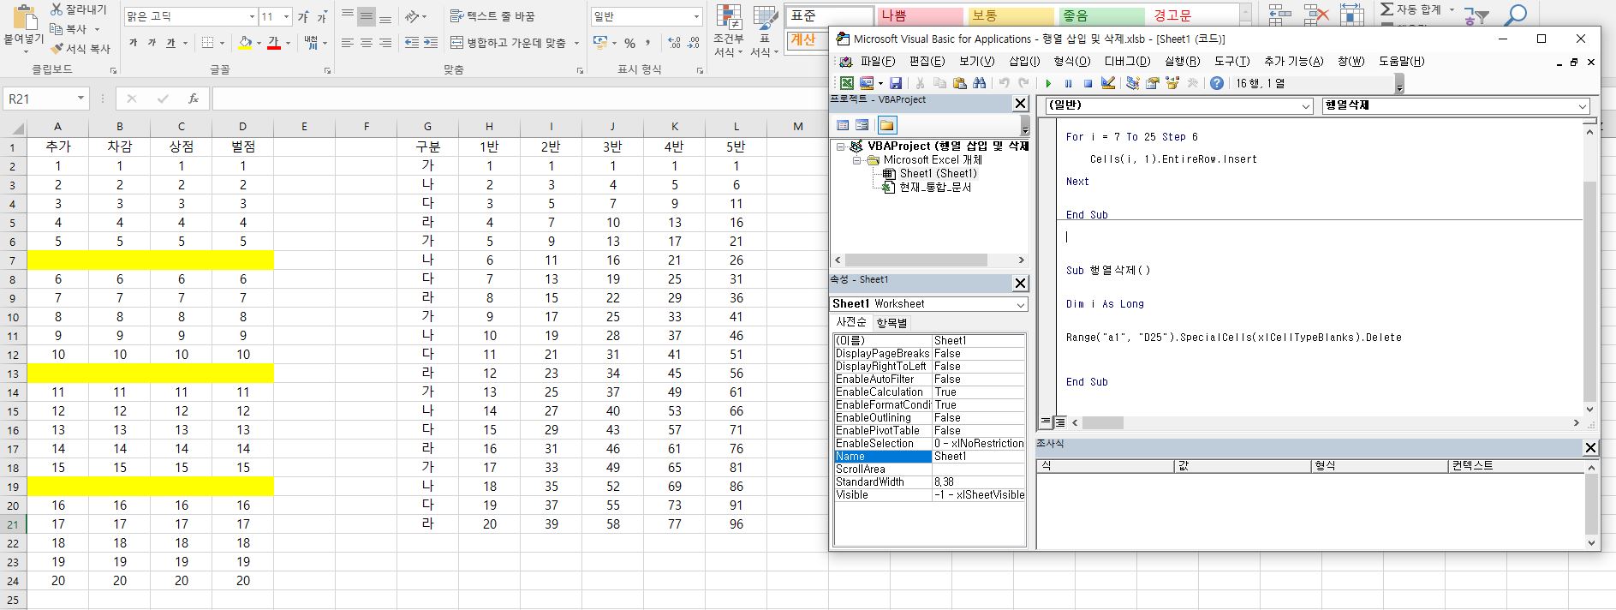The height and width of the screenshot is (610, 1616).
Task: Run the macro with the green play icon
Action: [1048, 83]
